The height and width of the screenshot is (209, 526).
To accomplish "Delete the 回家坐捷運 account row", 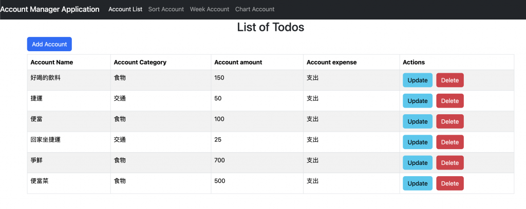I will coord(449,142).
